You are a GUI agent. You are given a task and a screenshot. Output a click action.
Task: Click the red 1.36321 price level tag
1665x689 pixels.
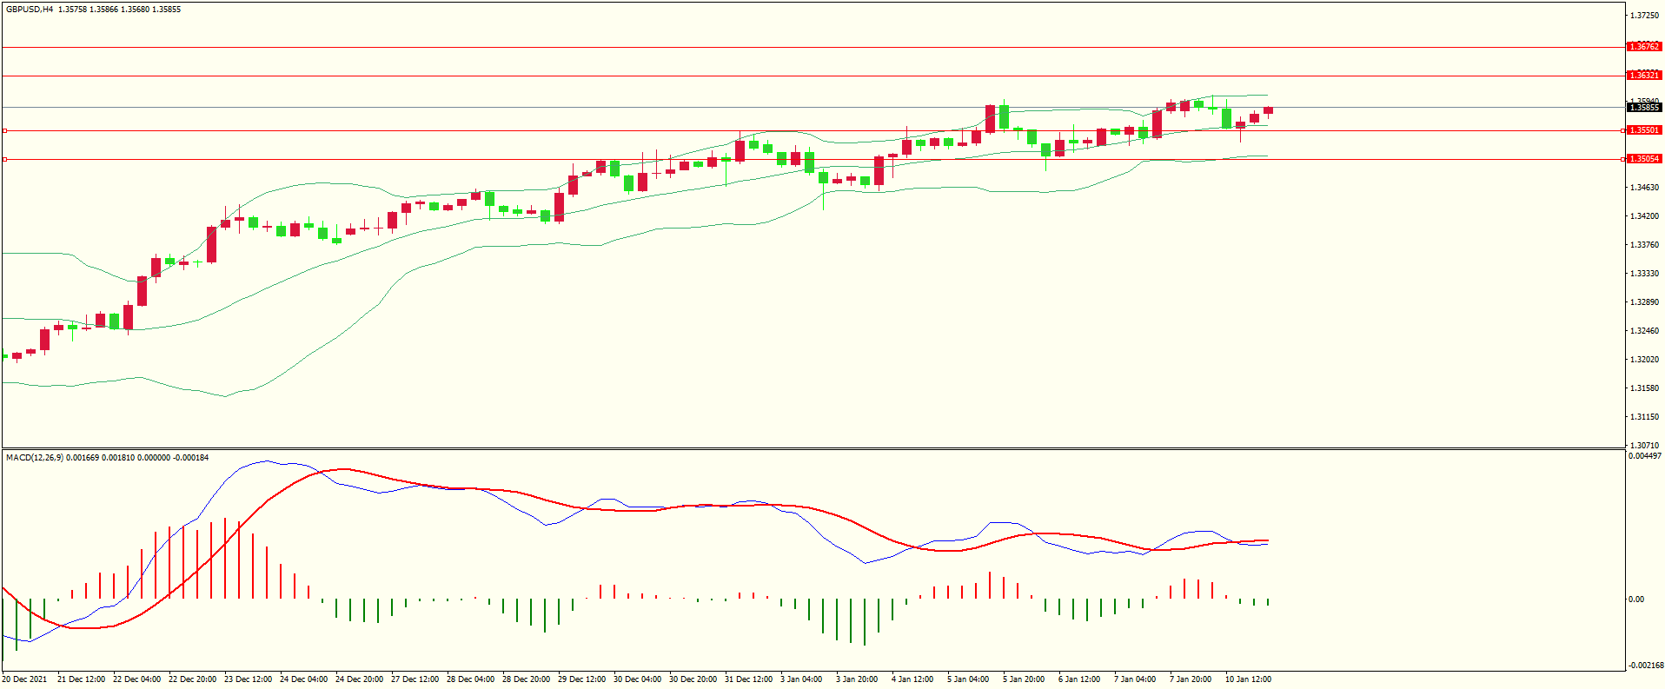1643,76
